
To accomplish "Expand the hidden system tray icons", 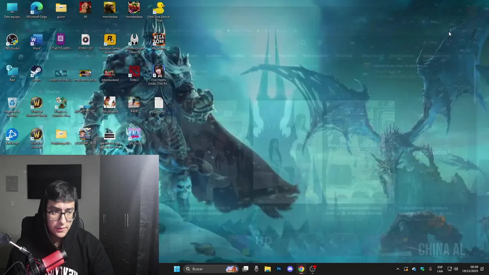I will tap(398, 269).
